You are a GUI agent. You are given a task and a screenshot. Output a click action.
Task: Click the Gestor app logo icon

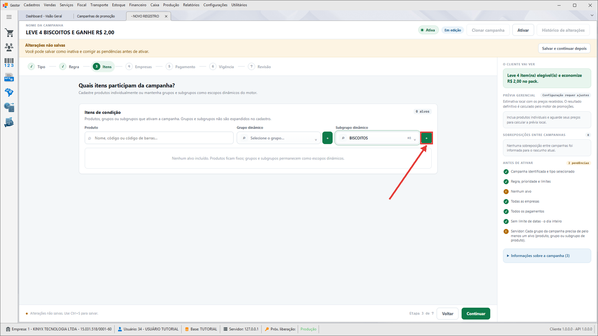point(5,5)
